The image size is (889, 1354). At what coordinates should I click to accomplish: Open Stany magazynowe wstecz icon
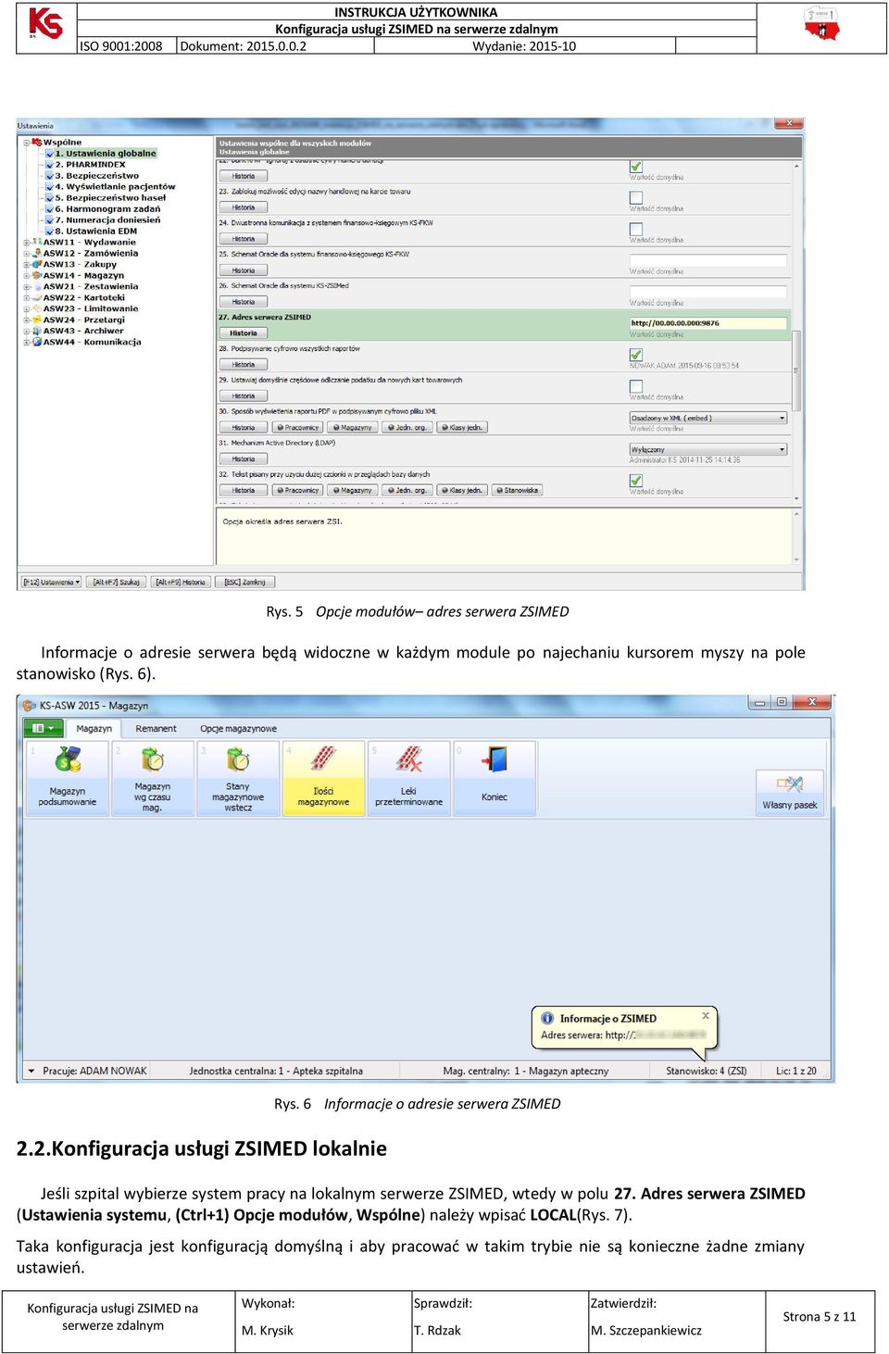(x=238, y=778)
